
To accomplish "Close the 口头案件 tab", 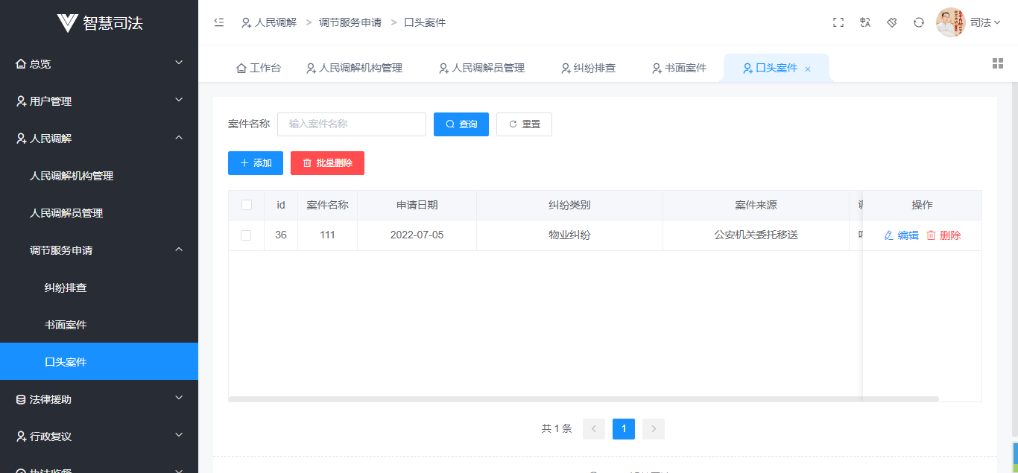I will (x=808, y=69).
